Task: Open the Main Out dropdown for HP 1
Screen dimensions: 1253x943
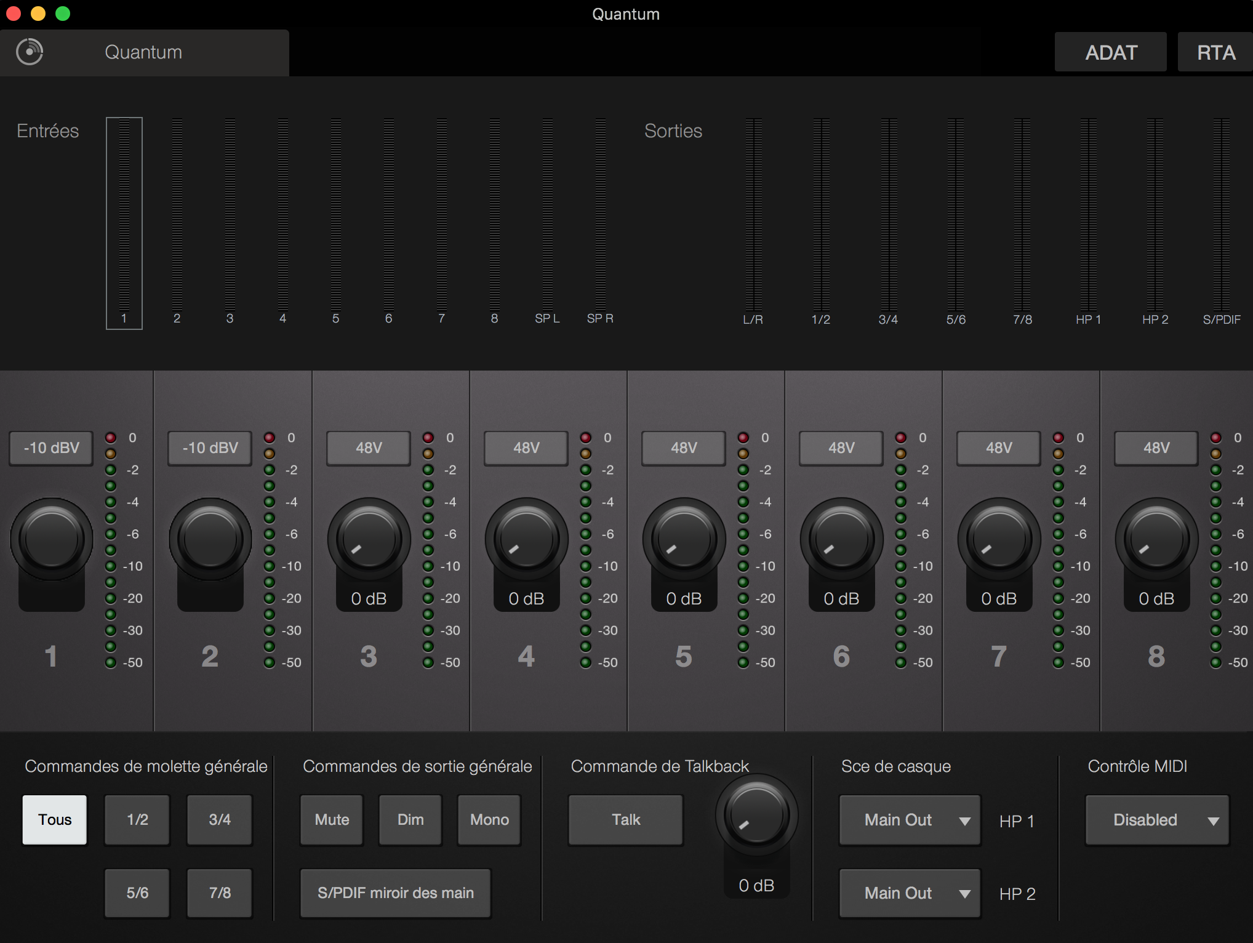Action: click(x=909, y=820)
